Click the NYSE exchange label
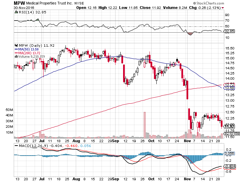The width and height of the screenshot is (240, 182). point(79,3)
